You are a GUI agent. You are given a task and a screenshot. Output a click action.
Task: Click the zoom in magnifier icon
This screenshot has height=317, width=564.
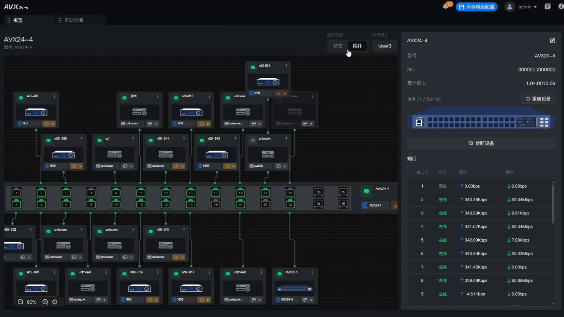pos(45,302)
